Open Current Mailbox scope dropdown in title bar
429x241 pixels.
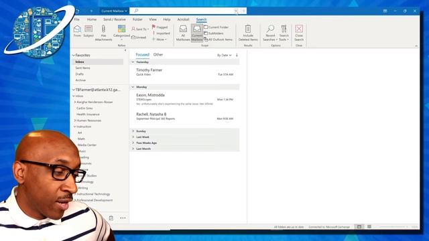pos(114,11)
